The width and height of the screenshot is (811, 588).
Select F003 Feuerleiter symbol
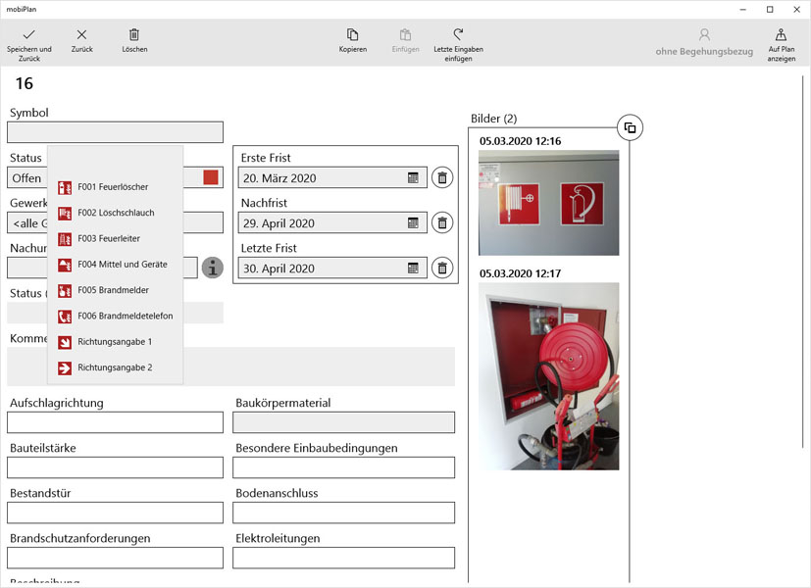(x=115, y=239)
